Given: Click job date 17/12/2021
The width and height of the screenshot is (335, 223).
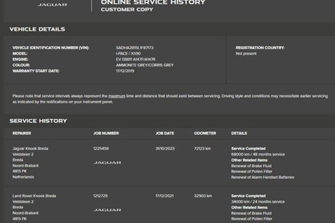Looking at the screenshot, I should pyautogui.click(x=164, y=196).
